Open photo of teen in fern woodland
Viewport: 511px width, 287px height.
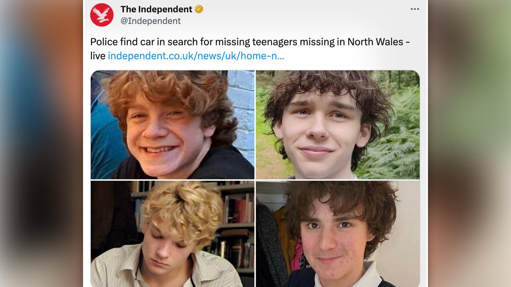coord(338,125)
